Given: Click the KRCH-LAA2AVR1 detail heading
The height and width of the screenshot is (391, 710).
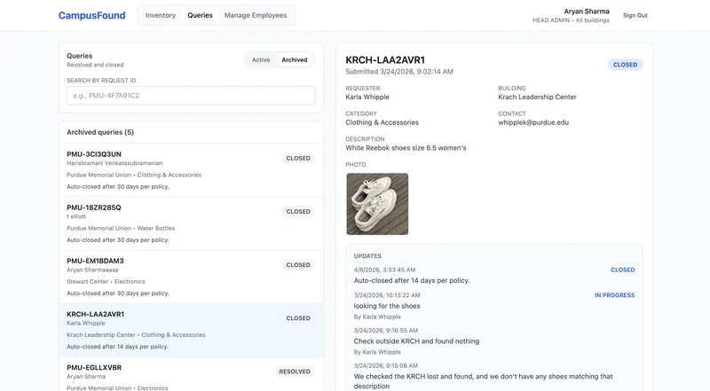Looking at the screenshot, I should tap(385, 60).
